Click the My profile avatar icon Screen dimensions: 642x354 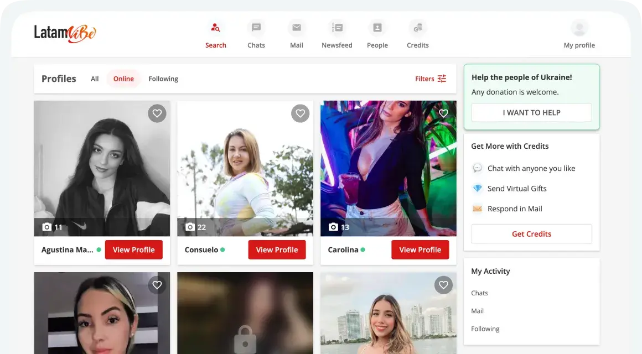(x=579, y=28)
